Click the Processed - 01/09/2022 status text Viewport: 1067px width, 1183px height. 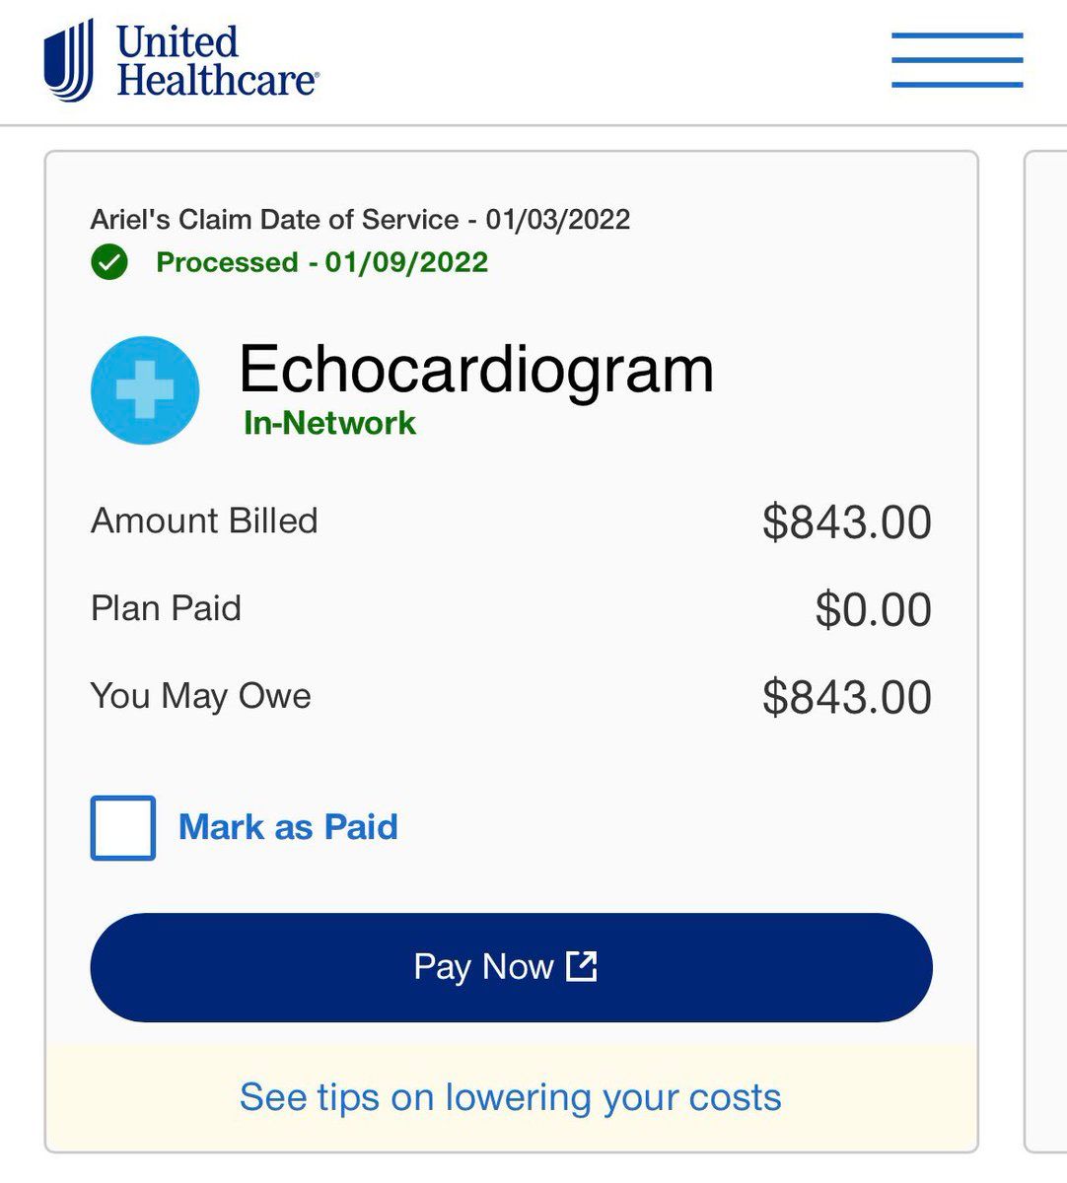[322, 262]
